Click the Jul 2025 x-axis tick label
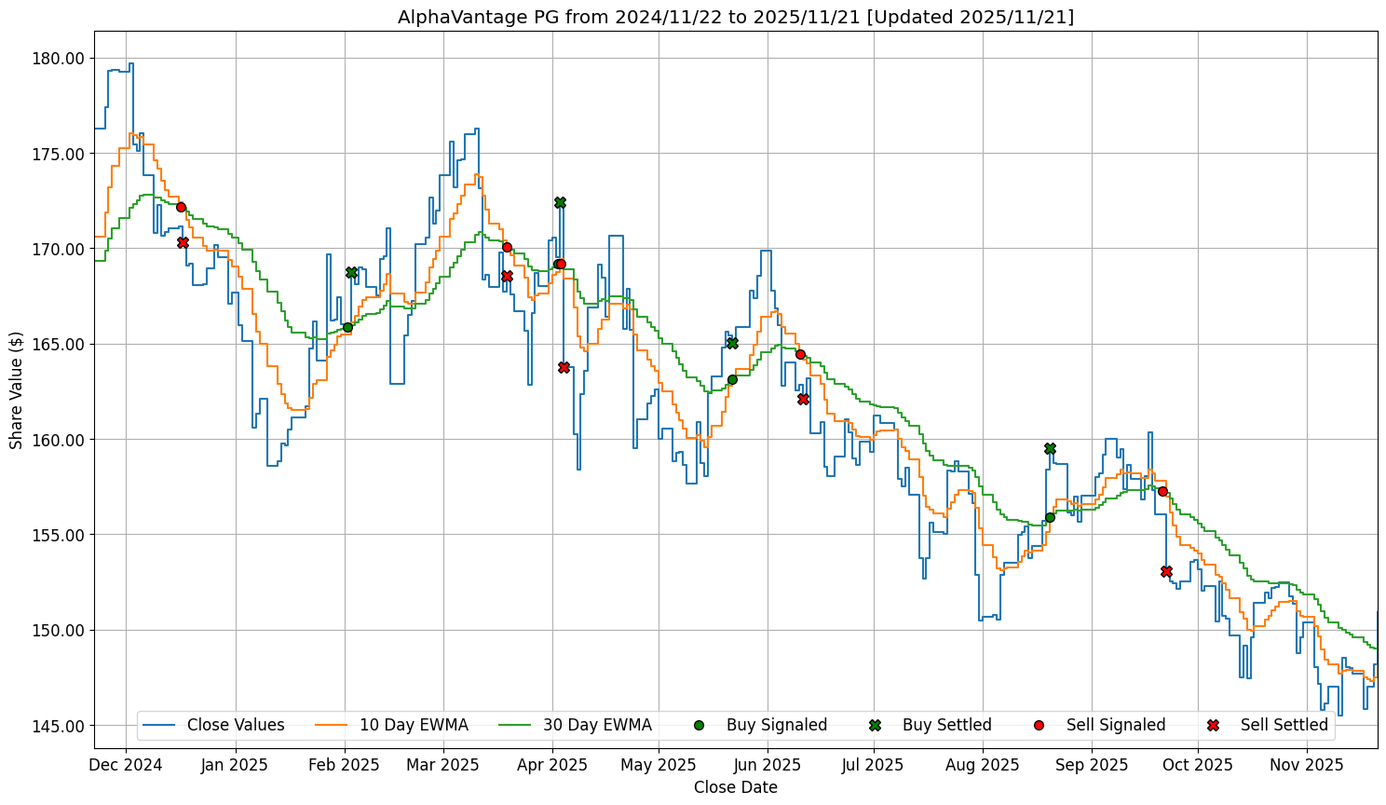Screen dimensions: 1386x805 [x=873, y=765]
